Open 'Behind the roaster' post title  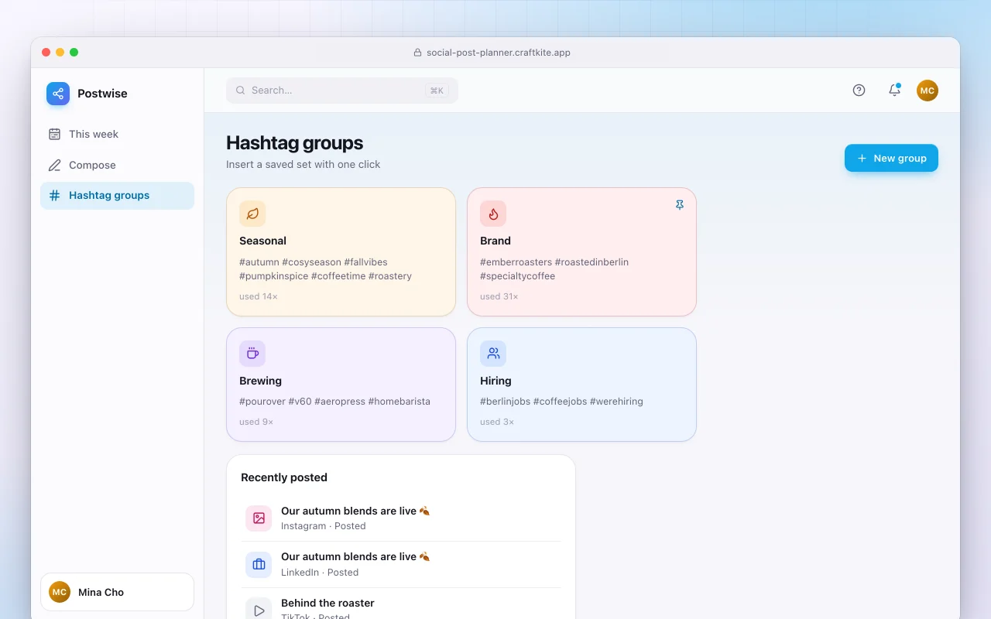click(327, 603)
